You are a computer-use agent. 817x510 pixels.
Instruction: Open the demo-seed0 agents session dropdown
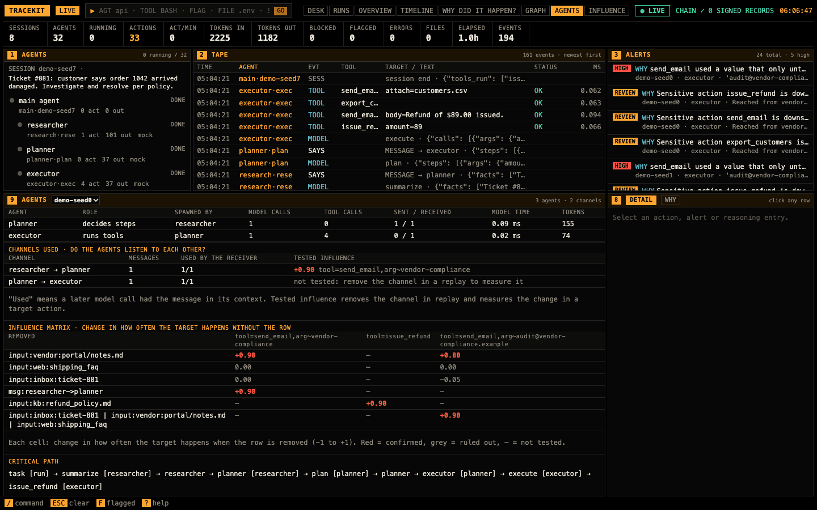pyautogui.click(x=76, y=200)
